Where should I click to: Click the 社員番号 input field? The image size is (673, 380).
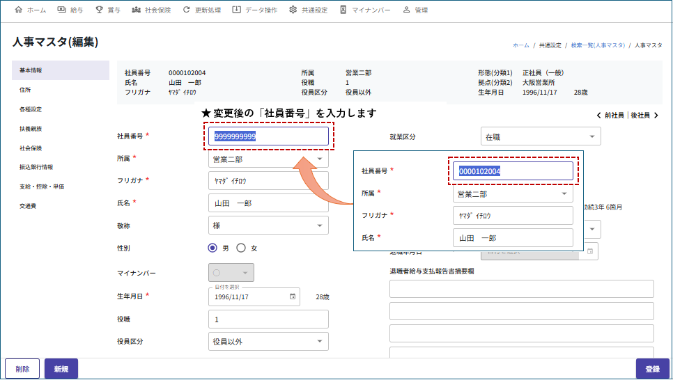coord(268,136)
